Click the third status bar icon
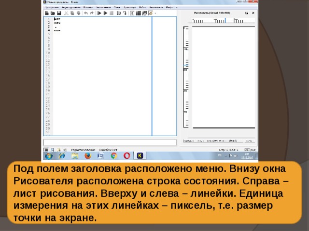The width and height of the screenshot is (309, 231). click(59, 150)
